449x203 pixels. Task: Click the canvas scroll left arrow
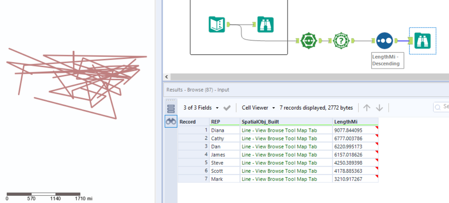pyautogui.click(x=166, y=77)
